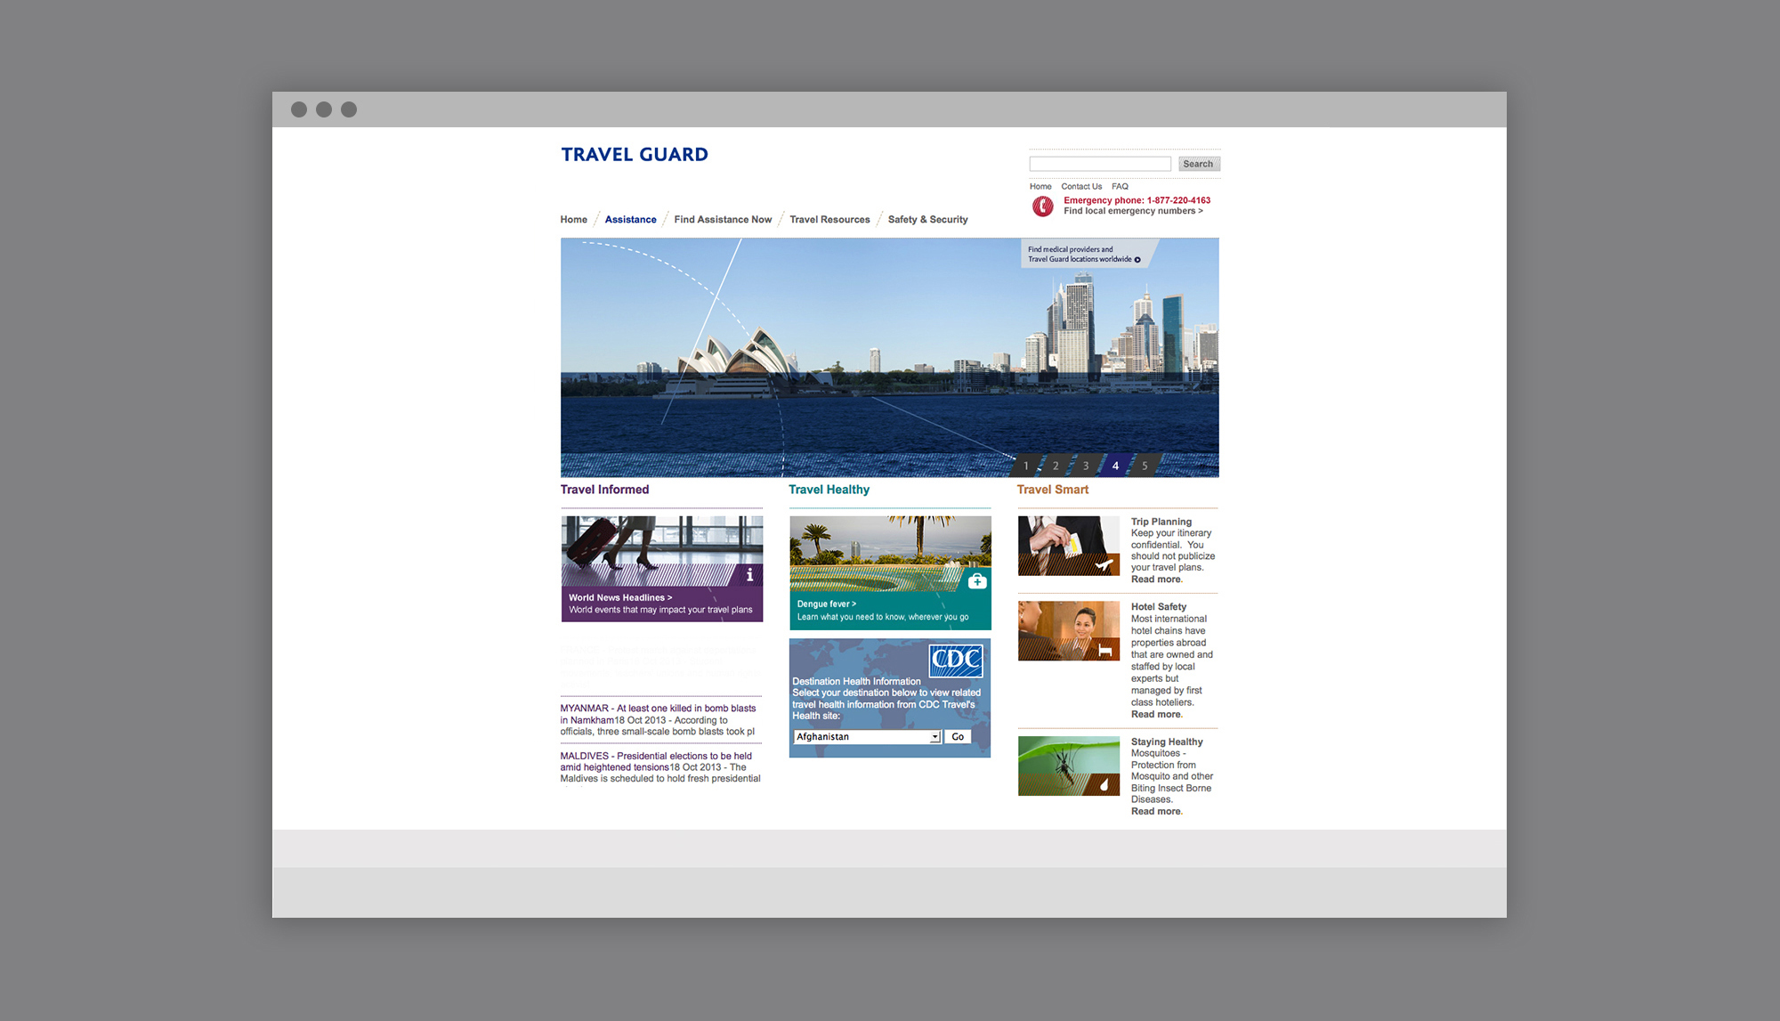Open the Assistance navigation item
This screenshot has height=1021, width=1780.
coord(631,220)
